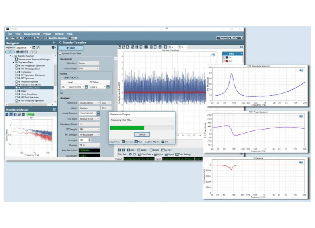
Task: Click the delete X icon in Navigator toolbar
Action: point(26,52)
